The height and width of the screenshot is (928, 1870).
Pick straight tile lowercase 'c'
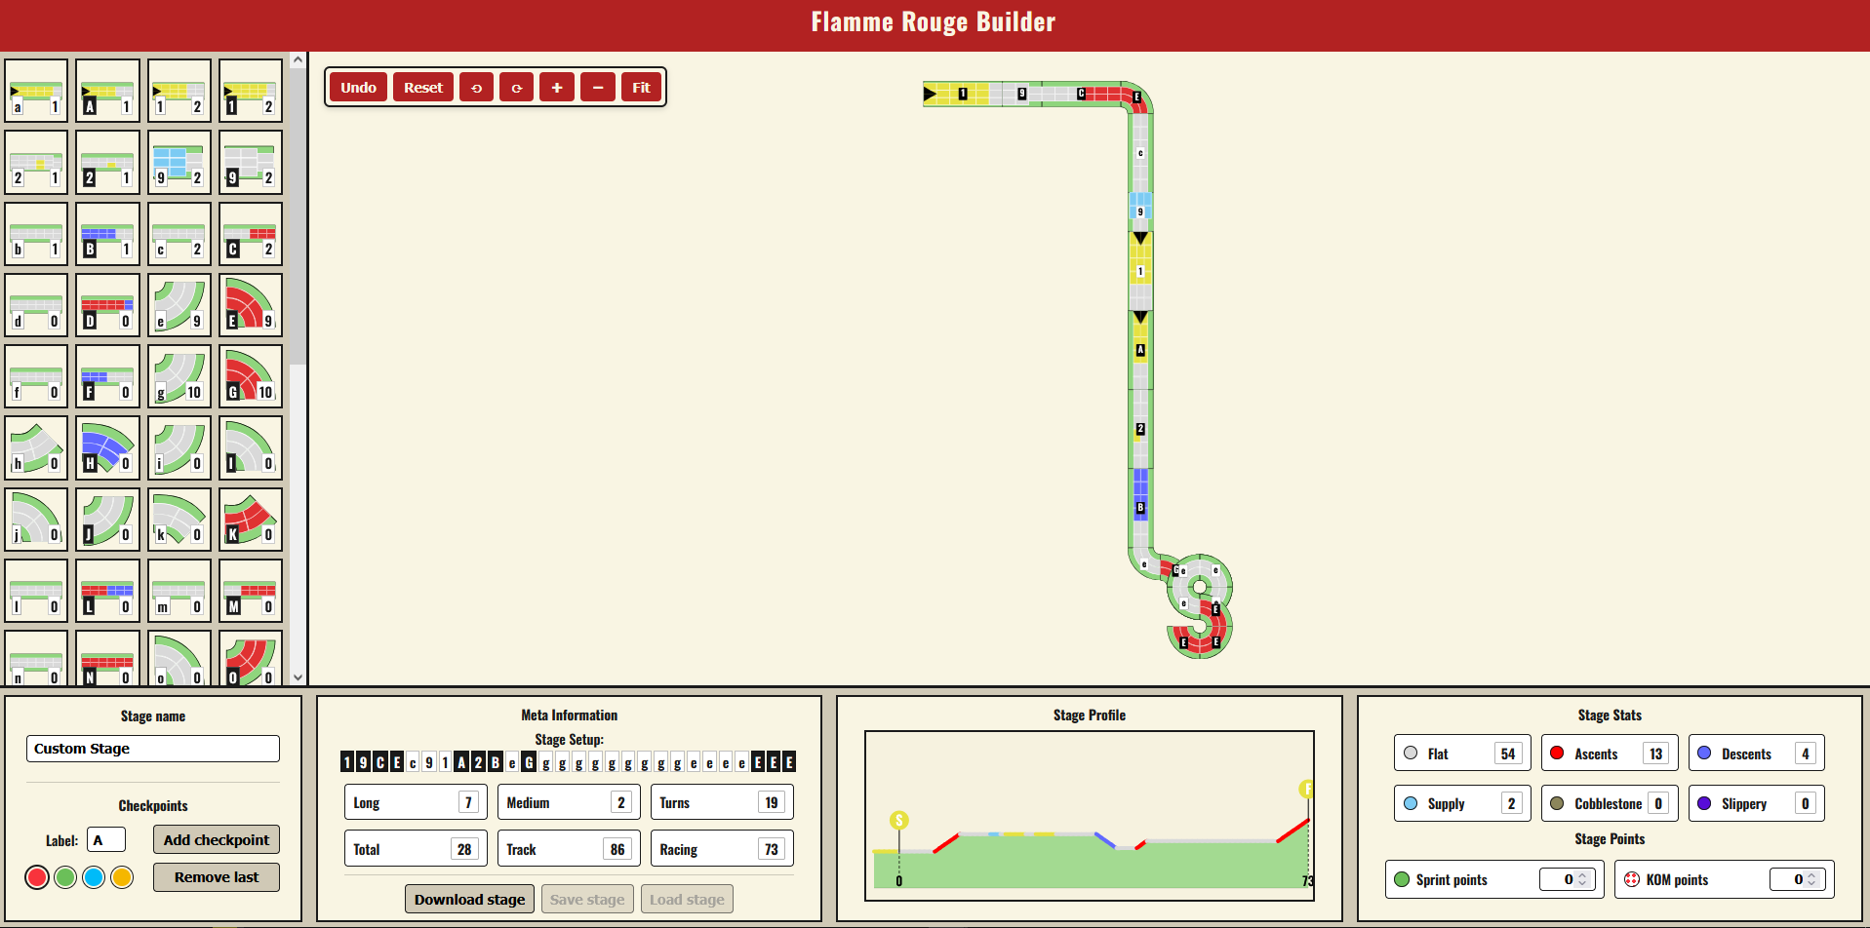click(179, 233)
